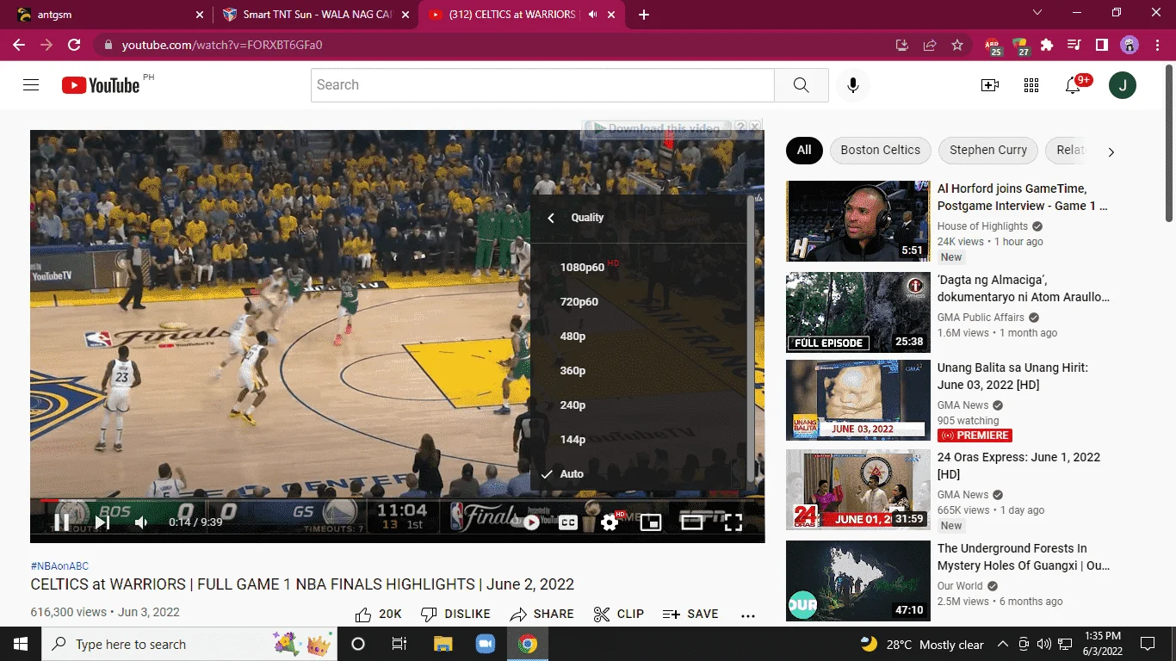Image resolution: width=1176 pixels, height=661 pixels.
Task: Seek using the video progress bar
Action: point(397,500)
